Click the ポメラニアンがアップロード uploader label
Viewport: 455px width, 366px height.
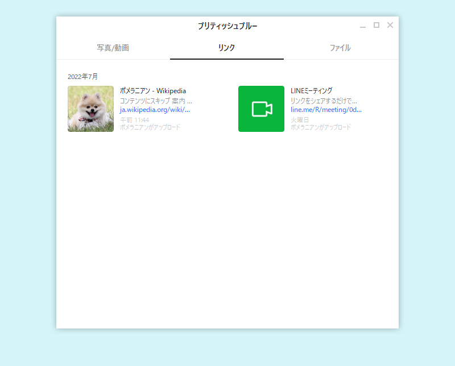click(x=149, y=127)
